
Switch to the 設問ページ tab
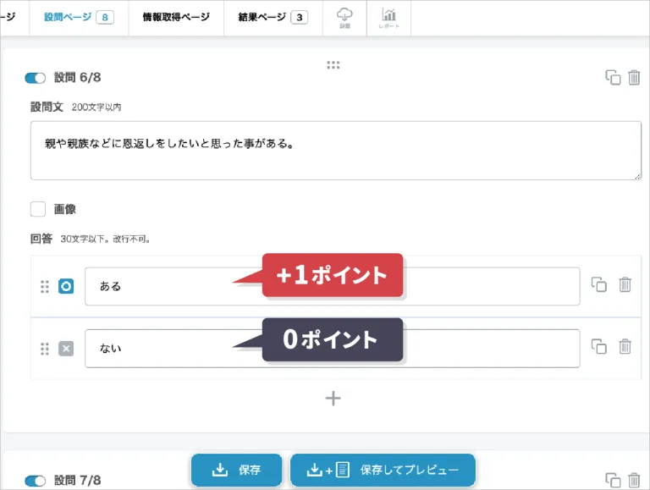79,18
